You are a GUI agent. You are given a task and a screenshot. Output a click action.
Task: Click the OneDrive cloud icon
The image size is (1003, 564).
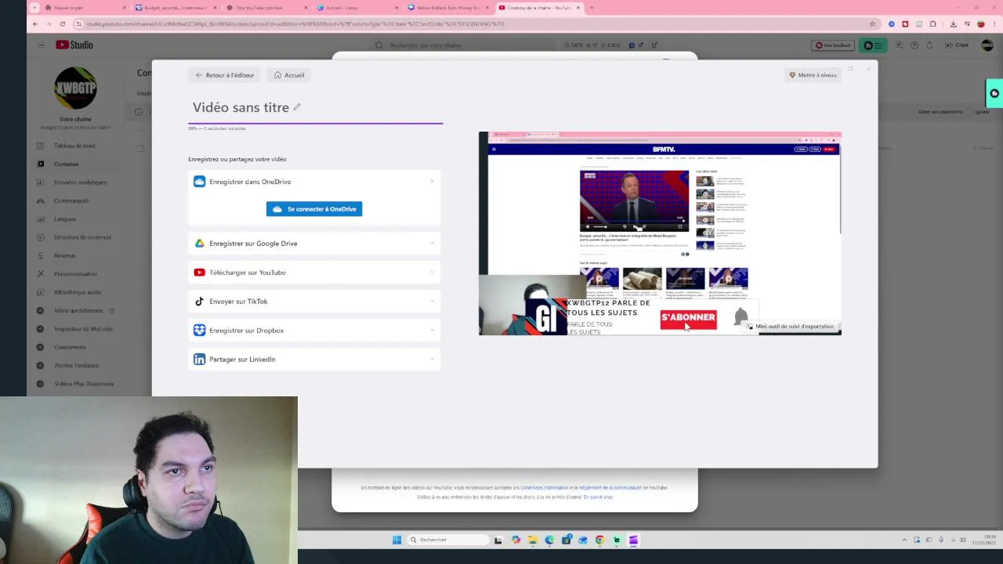(x=199, y=182)
